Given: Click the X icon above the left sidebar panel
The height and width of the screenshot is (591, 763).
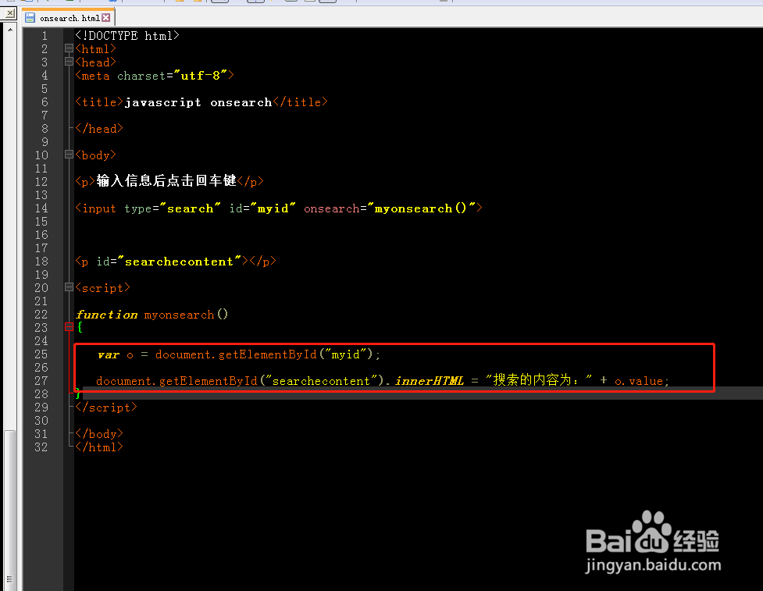Looking at the screenshot, I should (x=9, y=12).
